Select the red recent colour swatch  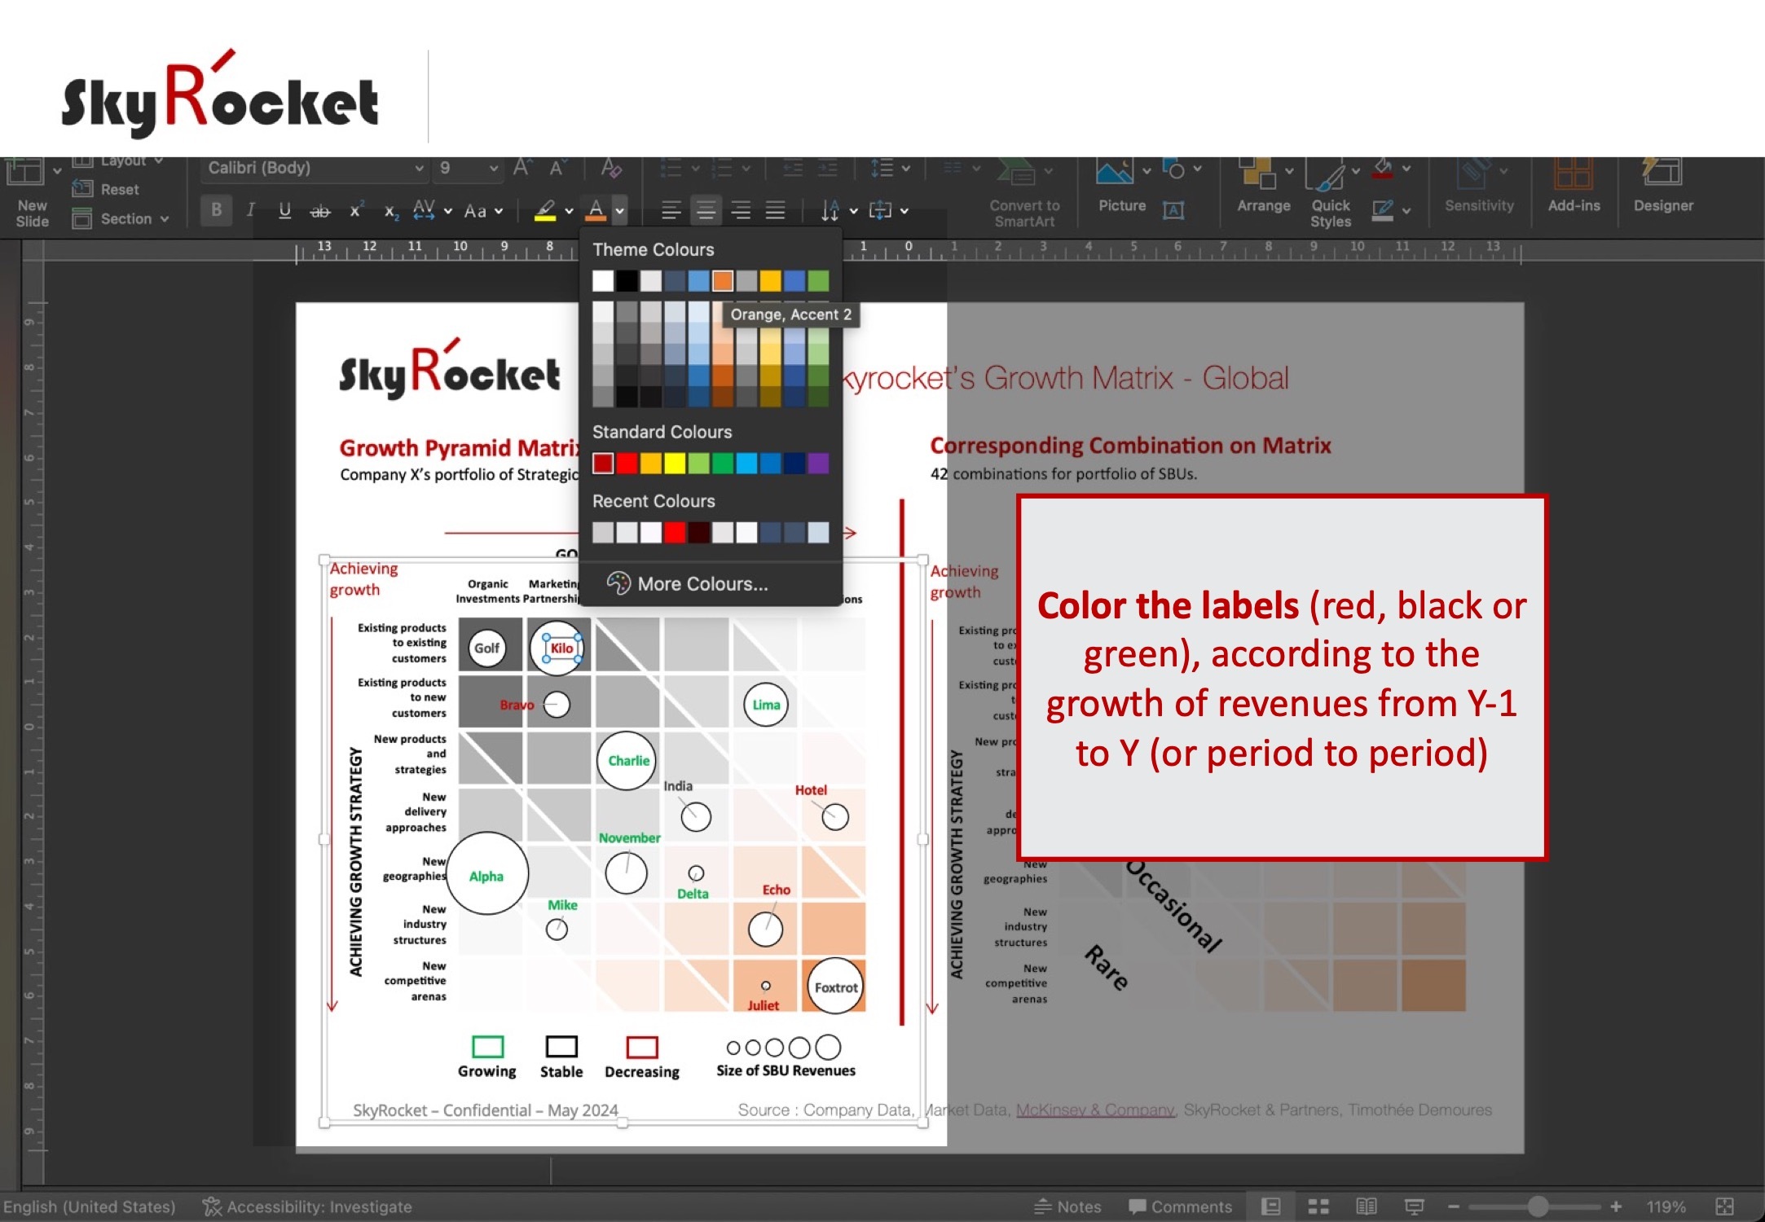pyautogui.click(x=675, y=533)
